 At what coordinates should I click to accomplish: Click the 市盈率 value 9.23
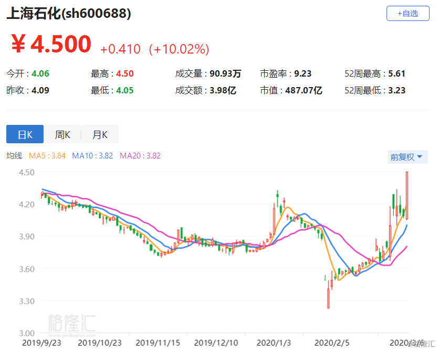302,73
